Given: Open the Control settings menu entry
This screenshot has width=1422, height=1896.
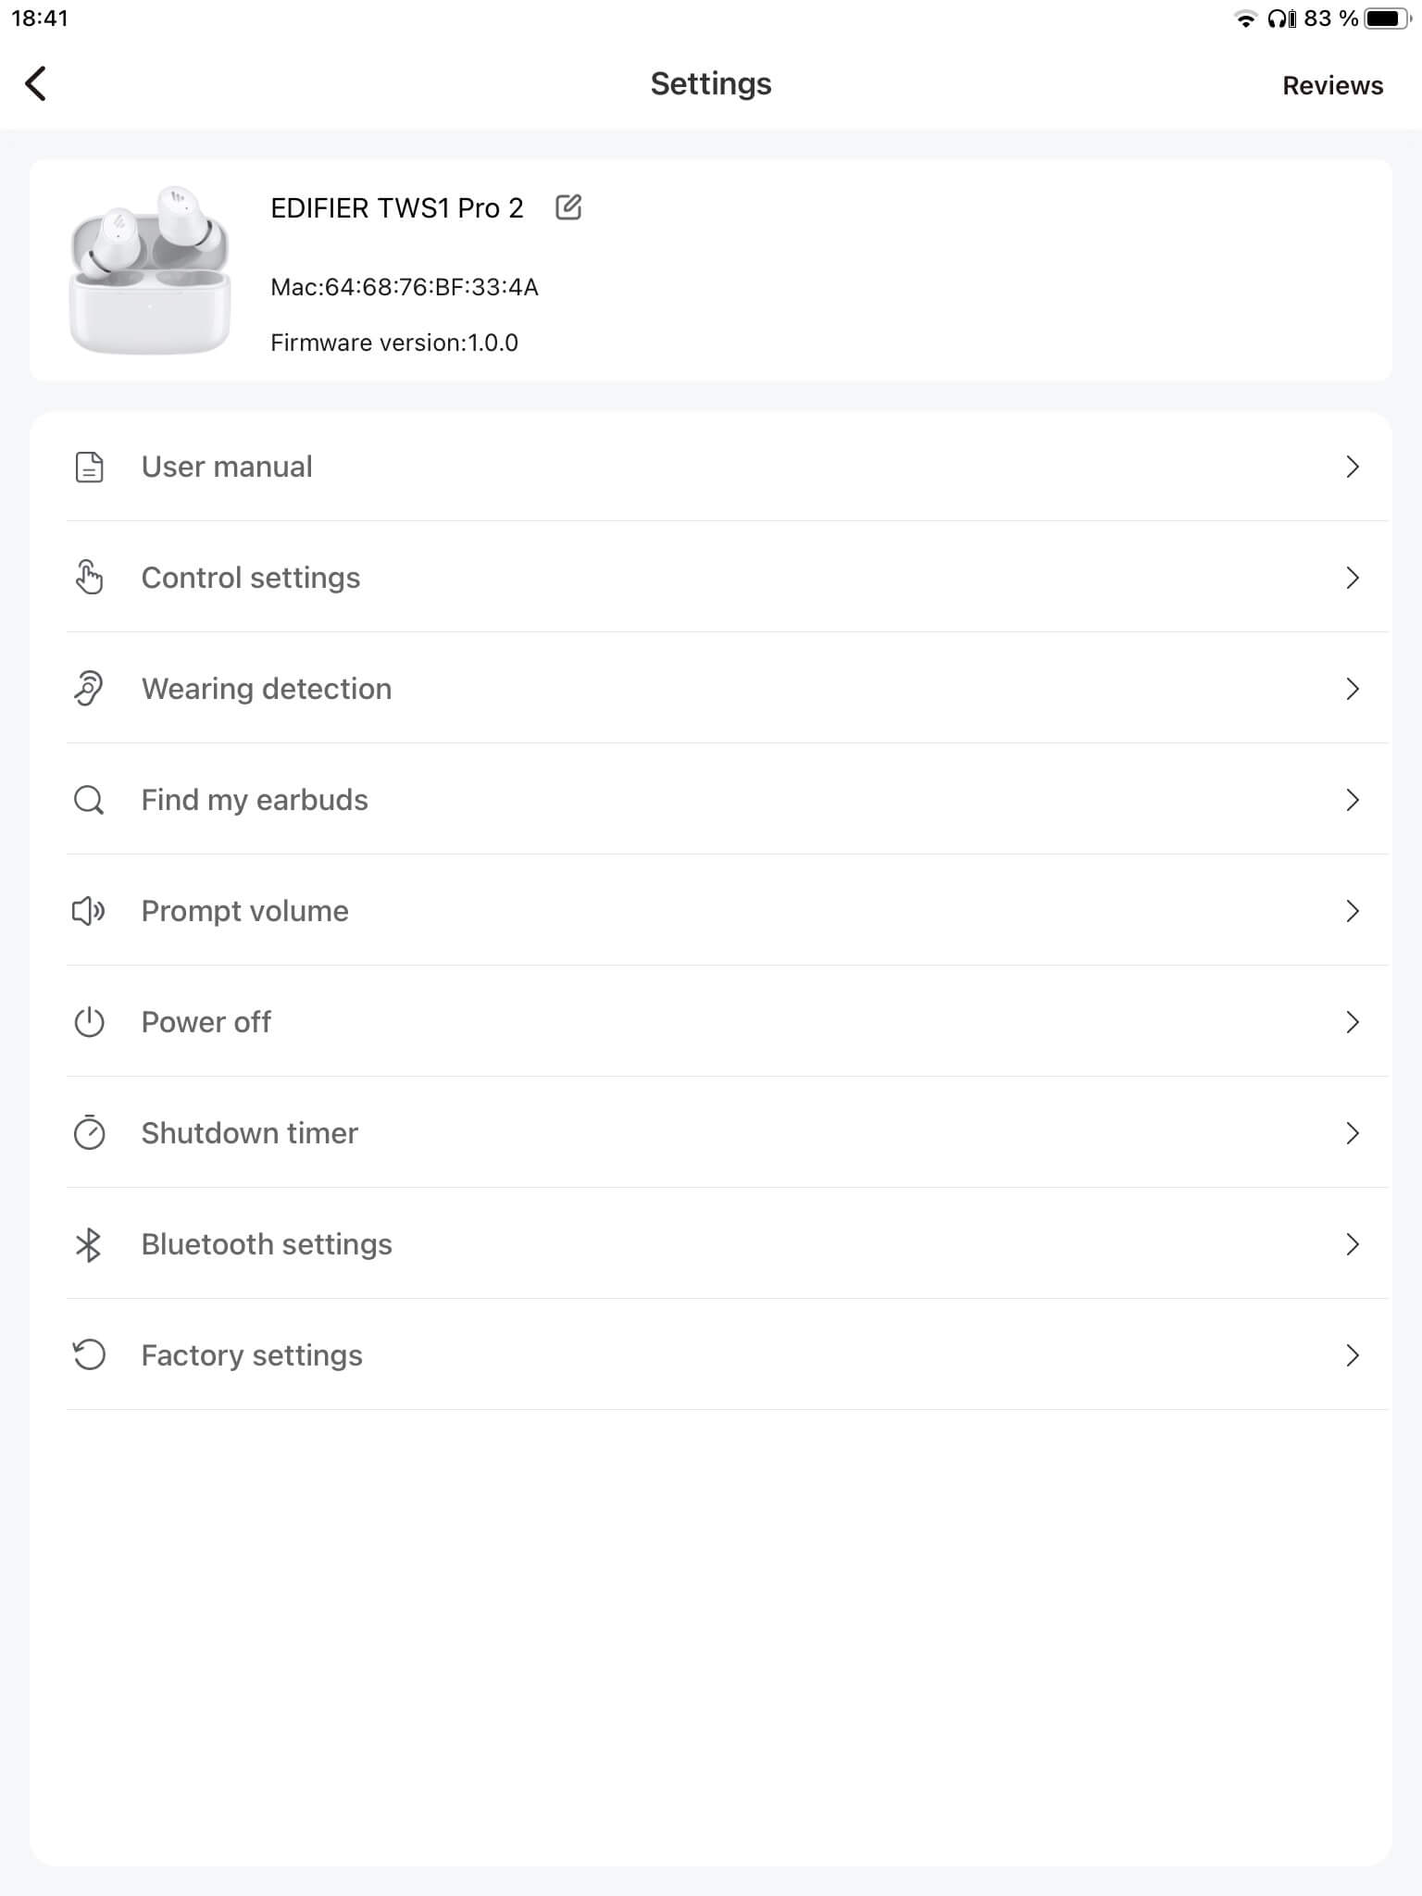Looking at the screenshot, I should pos(250,578).
